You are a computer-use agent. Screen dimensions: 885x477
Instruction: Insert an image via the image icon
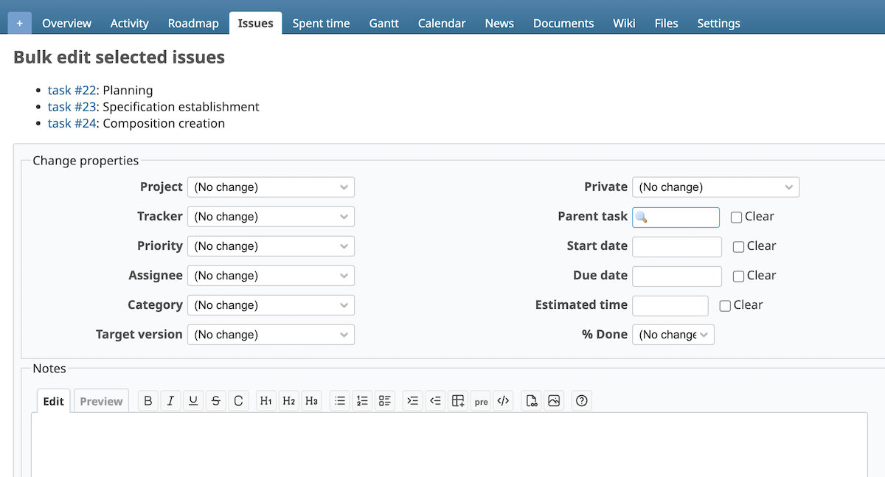pos(554,400)
